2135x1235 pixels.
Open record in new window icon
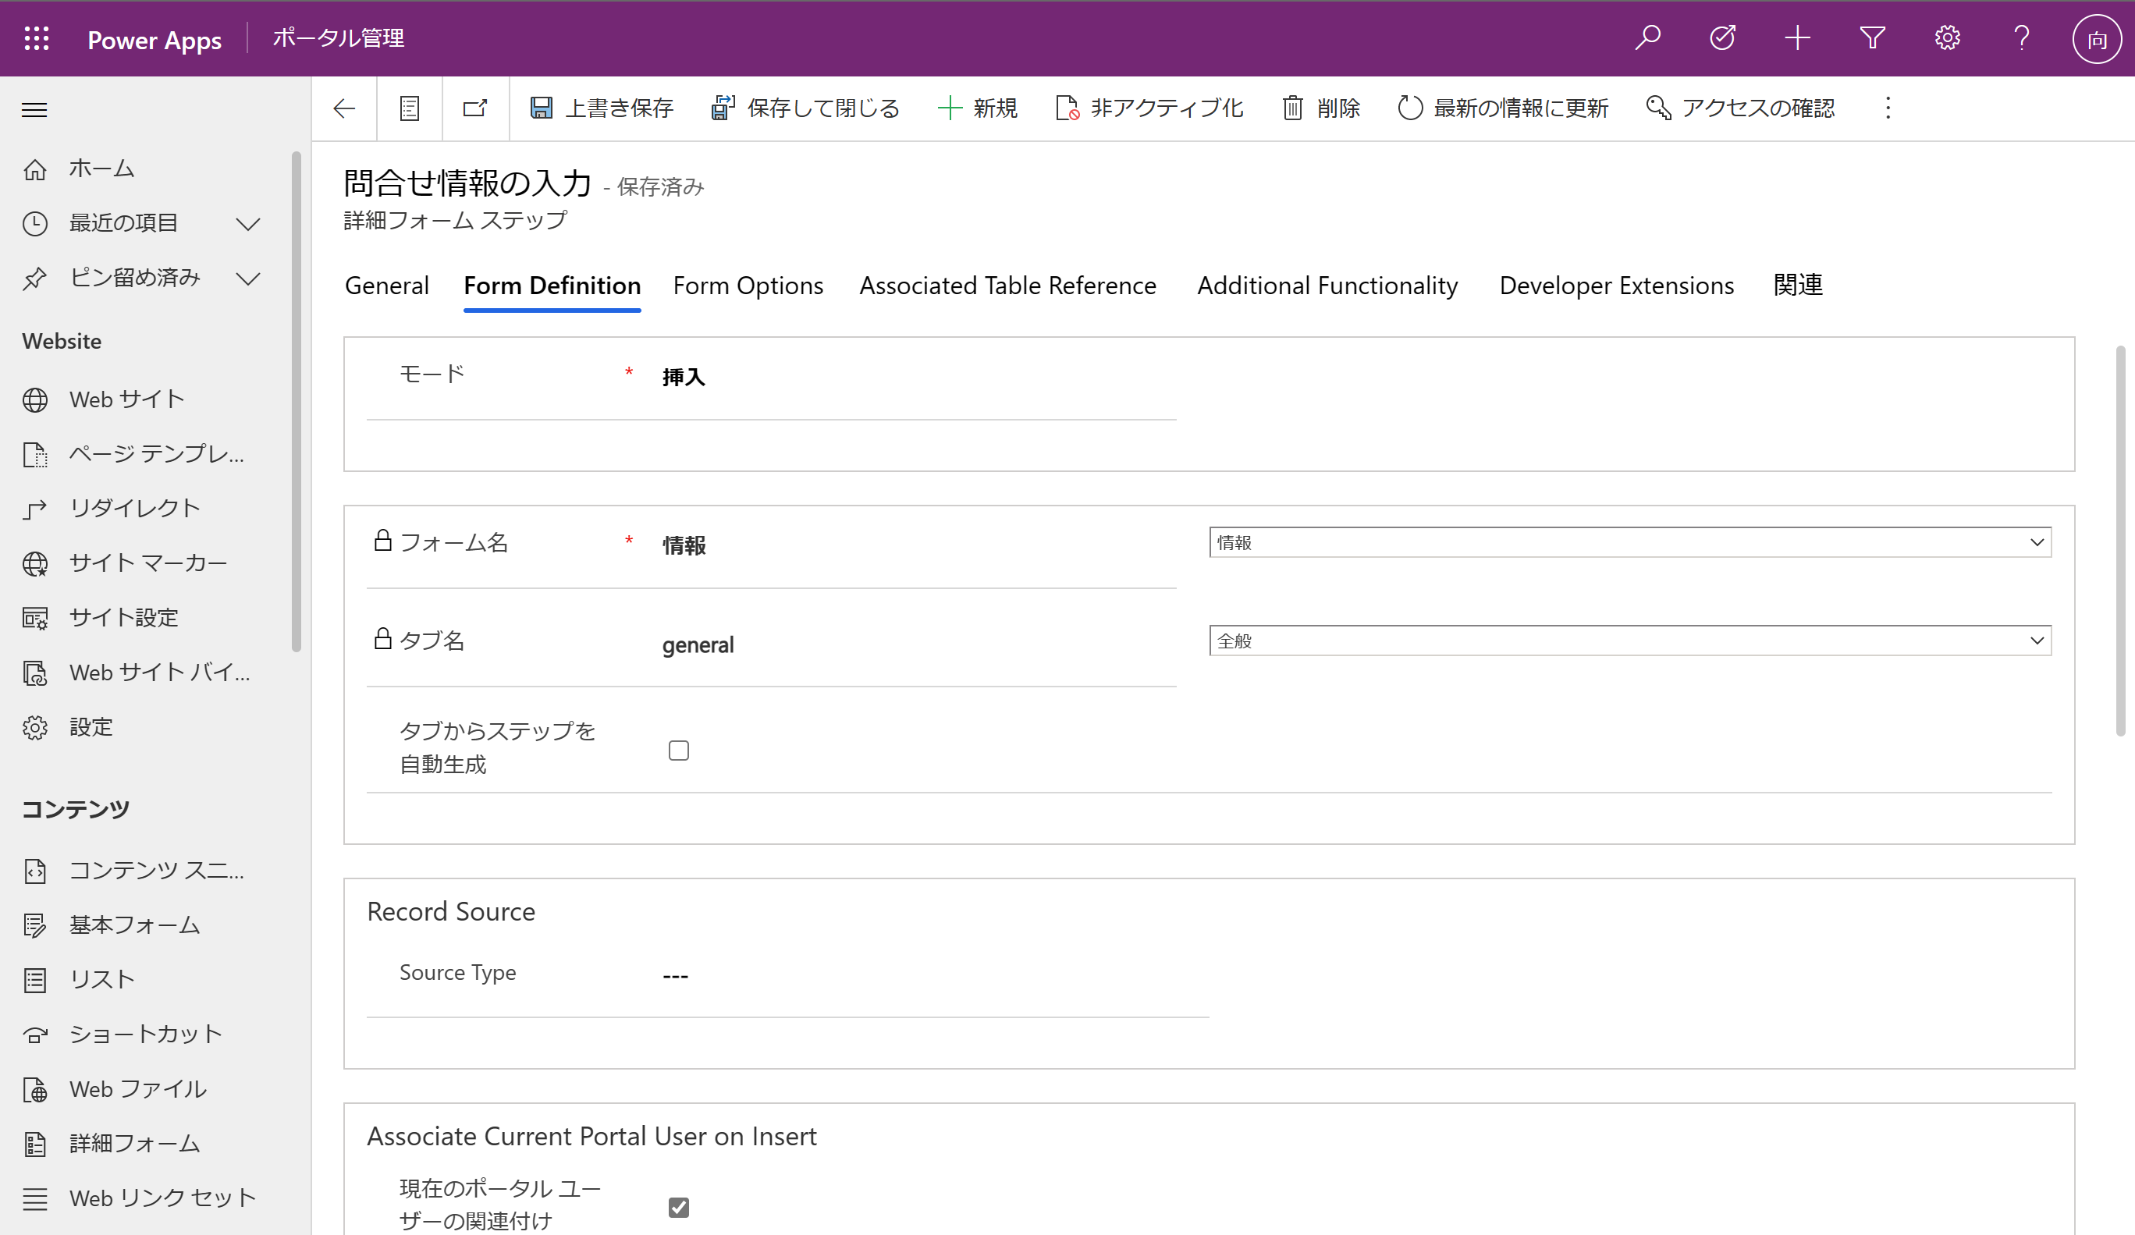475,108
